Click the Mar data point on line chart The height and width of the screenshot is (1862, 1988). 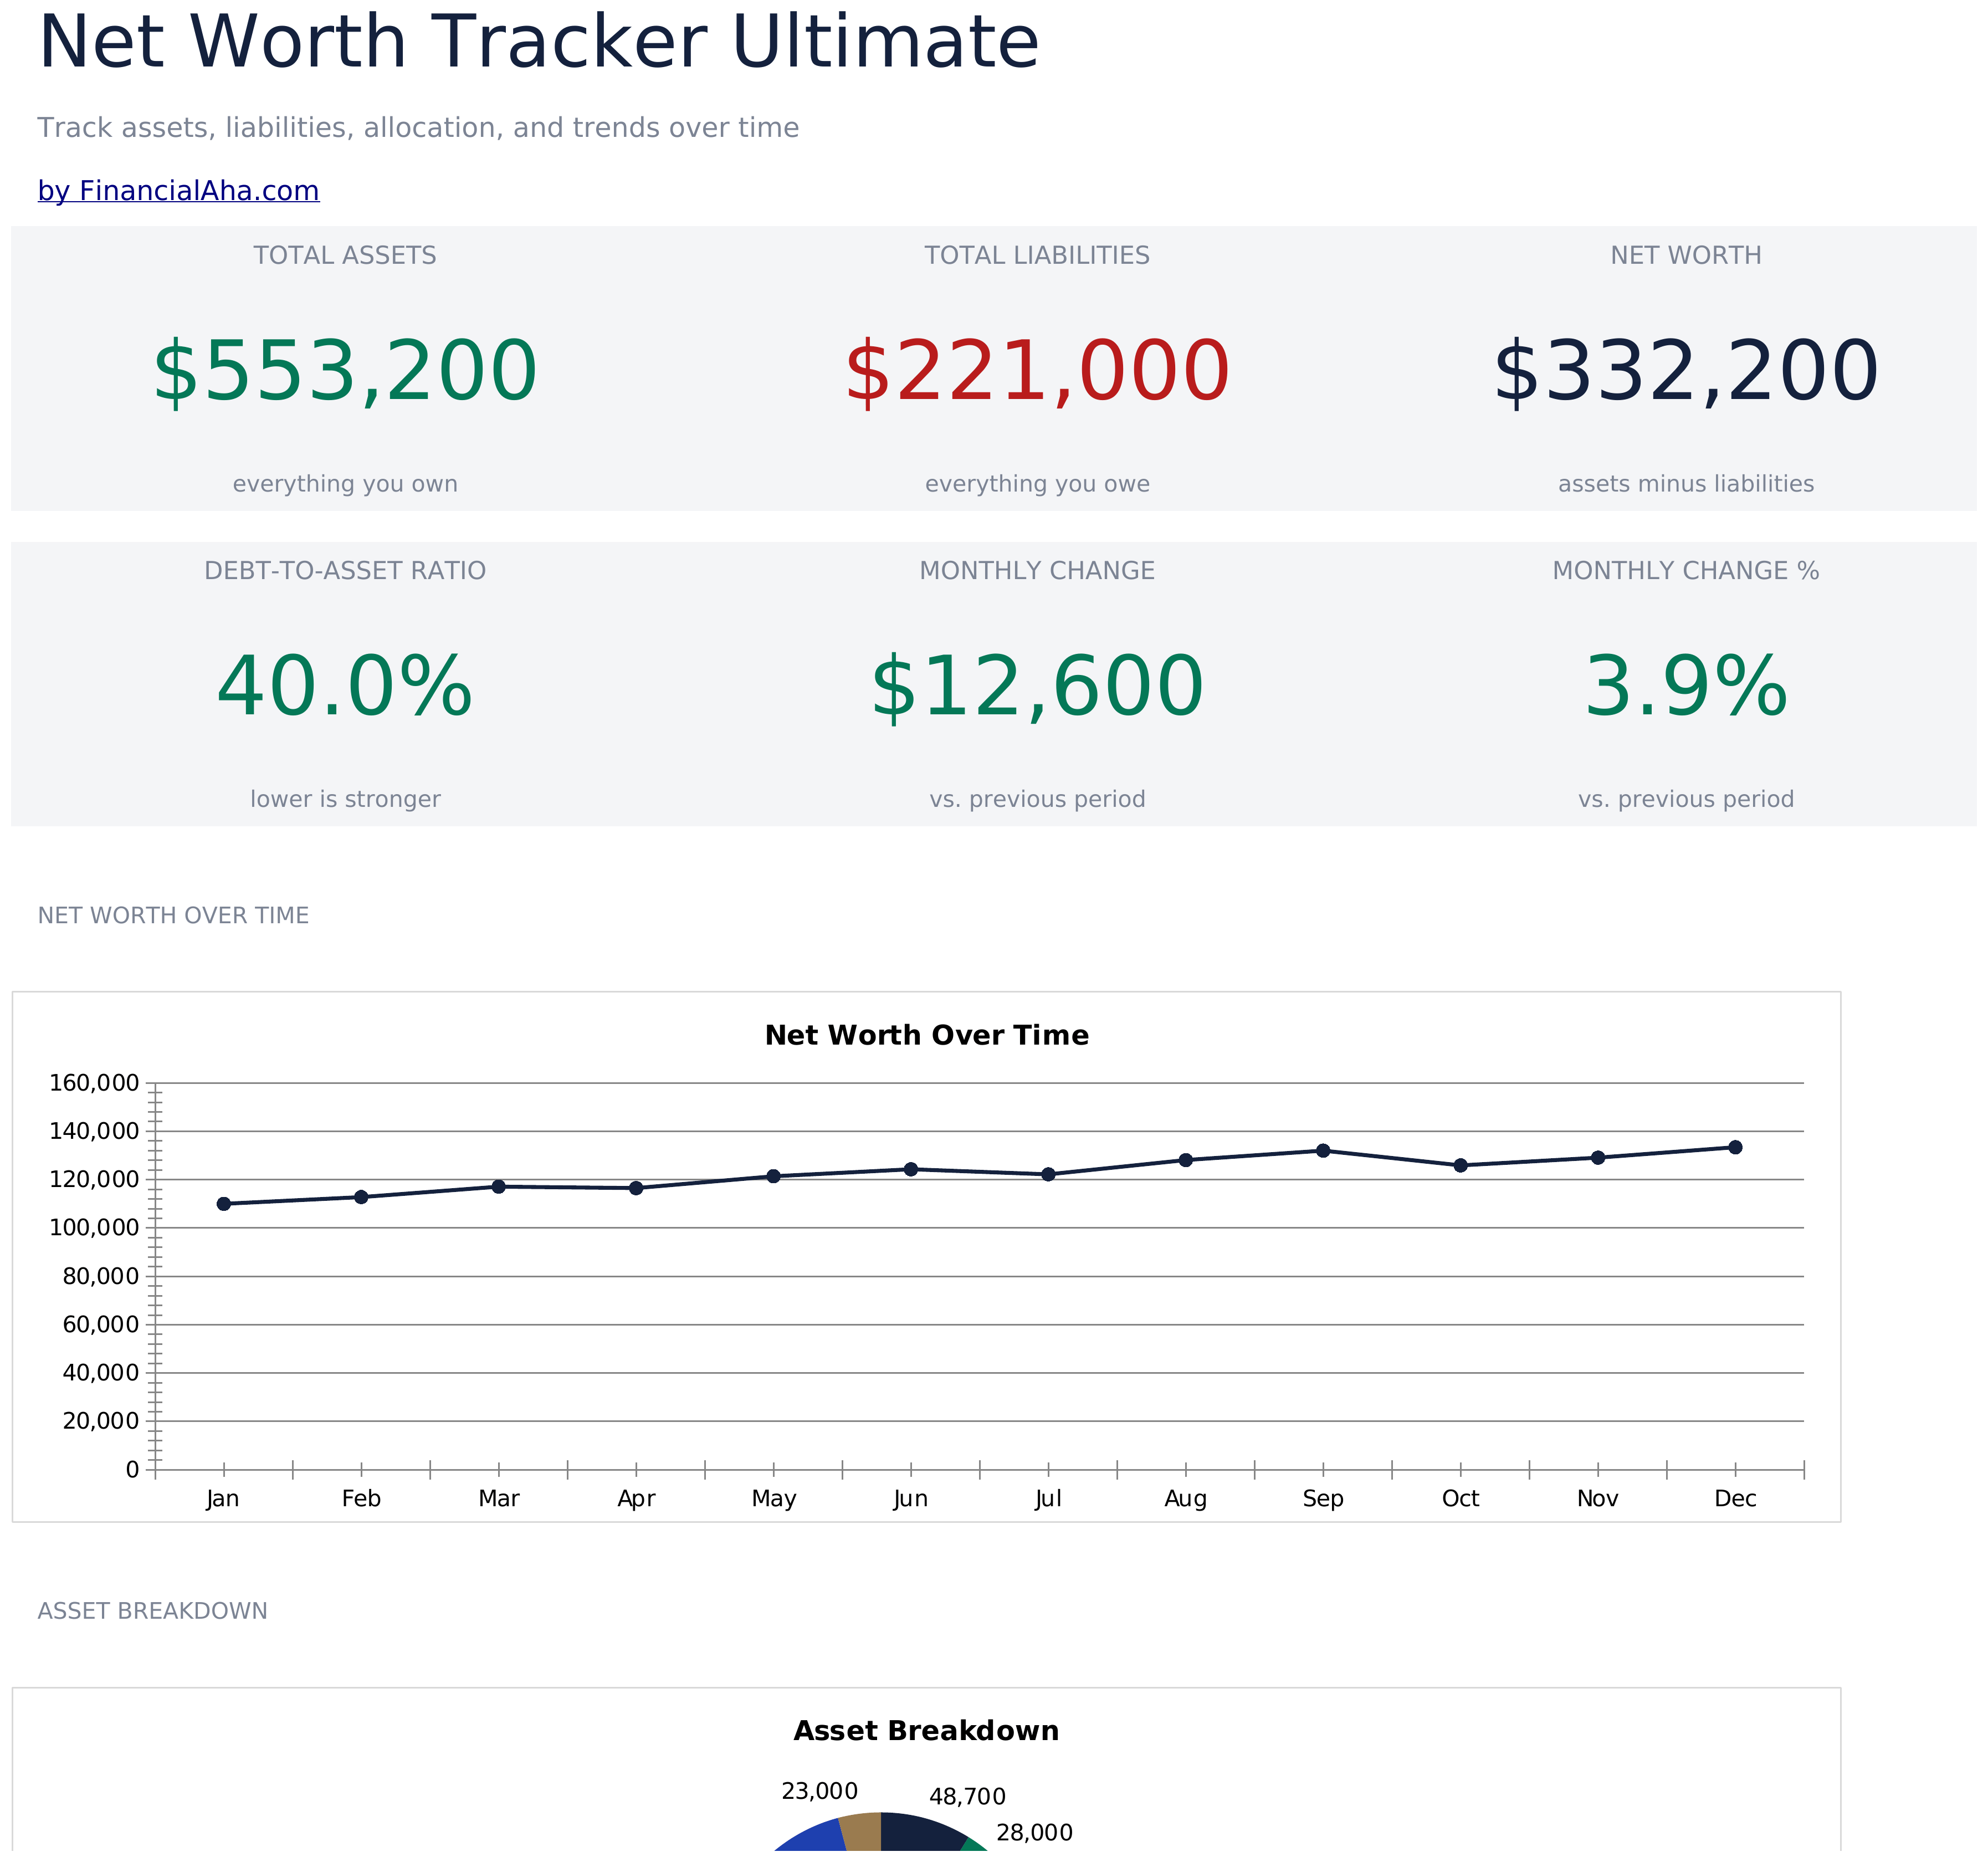[x=499, y=1187]
